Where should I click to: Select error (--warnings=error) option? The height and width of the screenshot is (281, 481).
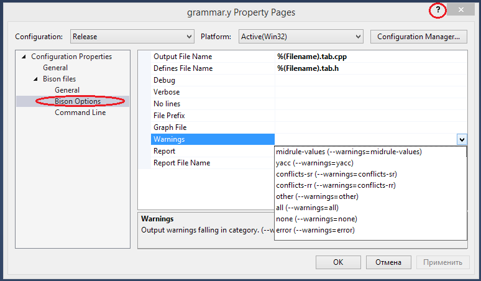coord(314,230)
